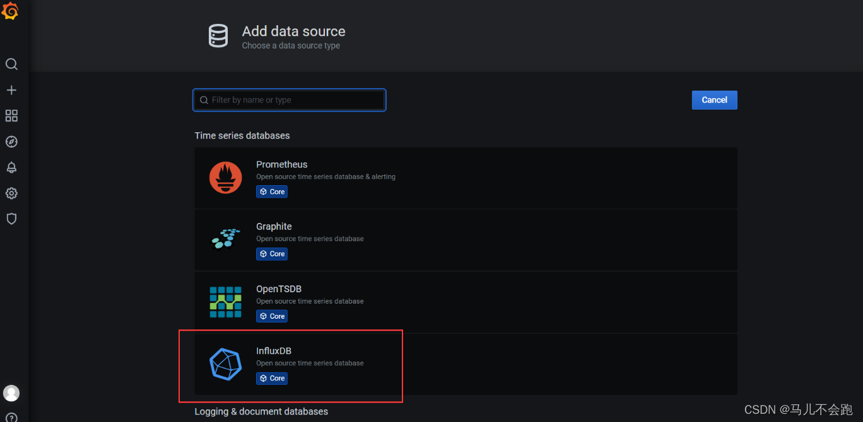Screen dimensions: 863x422
Task: Cancel adding a data source
Action: click(x=714, y=100)
